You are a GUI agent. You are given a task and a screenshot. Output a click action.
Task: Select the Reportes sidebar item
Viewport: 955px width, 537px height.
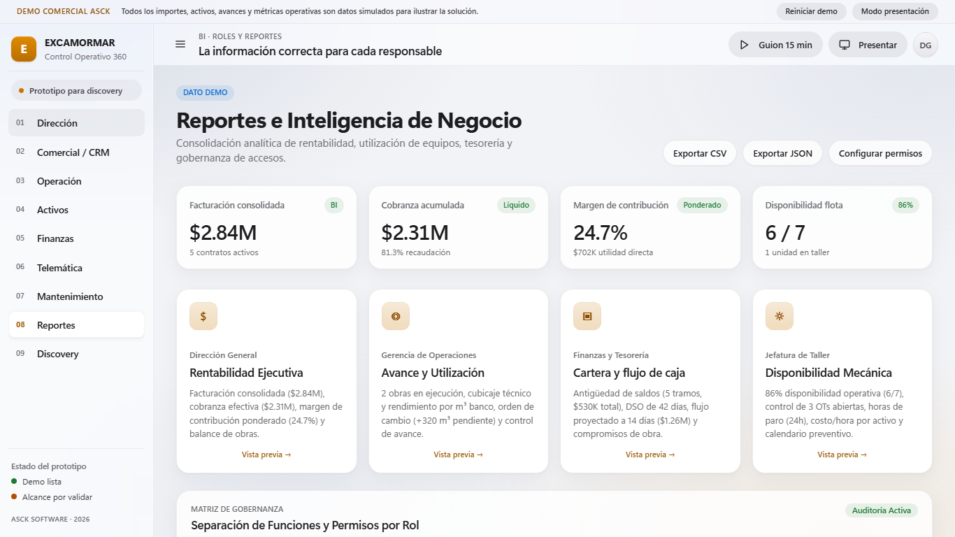(77, 325)
